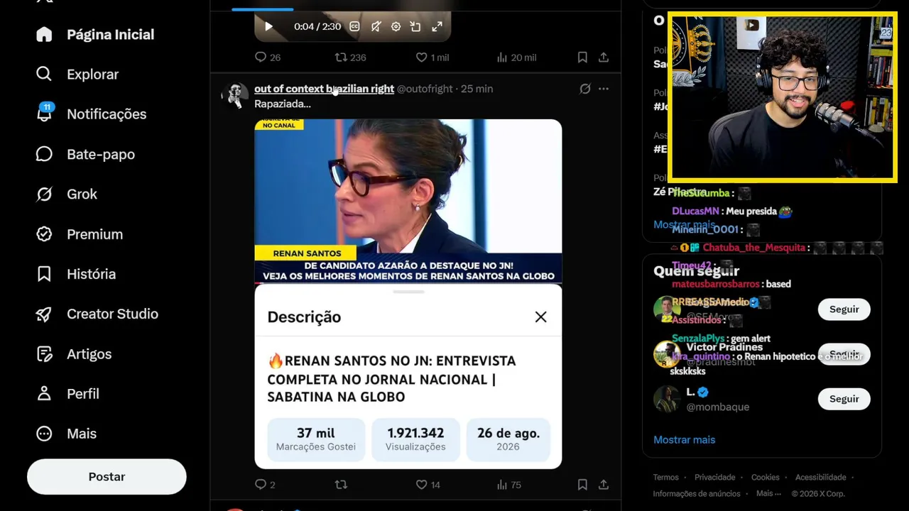View analytics showing 75 views
909x511 pixels.
pos(509,485)
